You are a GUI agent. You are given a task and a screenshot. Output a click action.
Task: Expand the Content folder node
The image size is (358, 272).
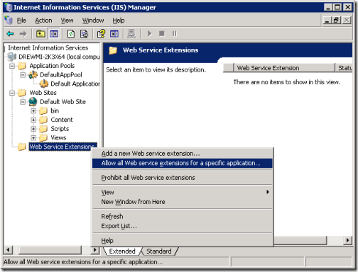33,120
